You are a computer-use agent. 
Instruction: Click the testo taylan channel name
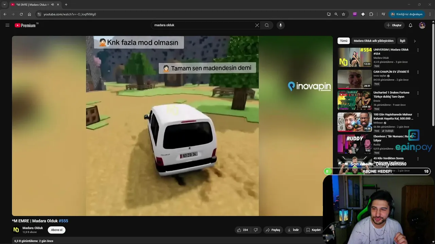coord(380,76)
